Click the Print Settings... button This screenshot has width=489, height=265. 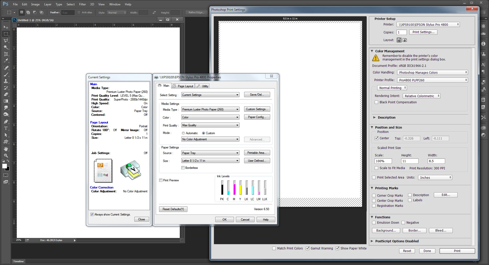tap(423, 32)
